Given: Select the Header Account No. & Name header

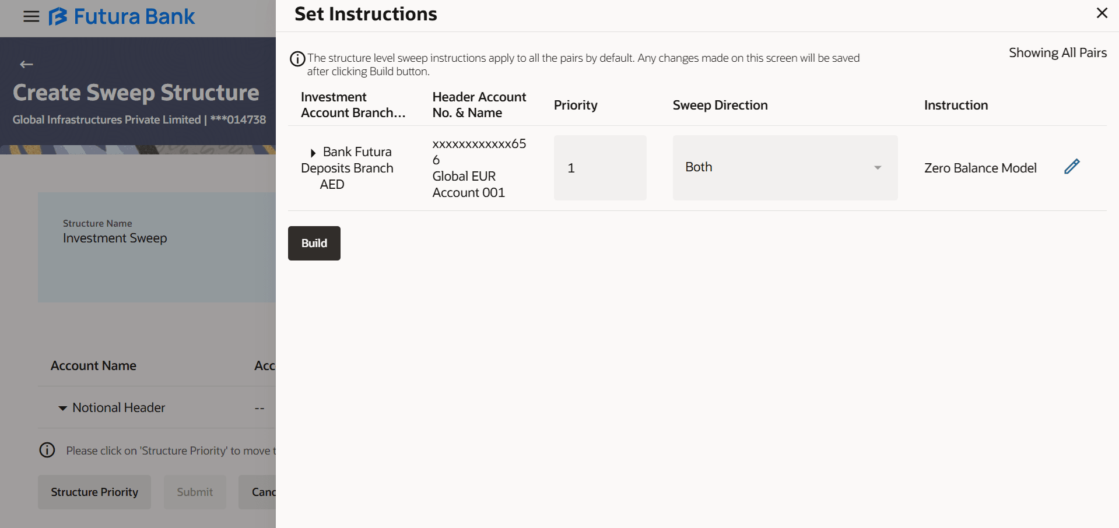Looking at the screenshot, I should (479, 105).
